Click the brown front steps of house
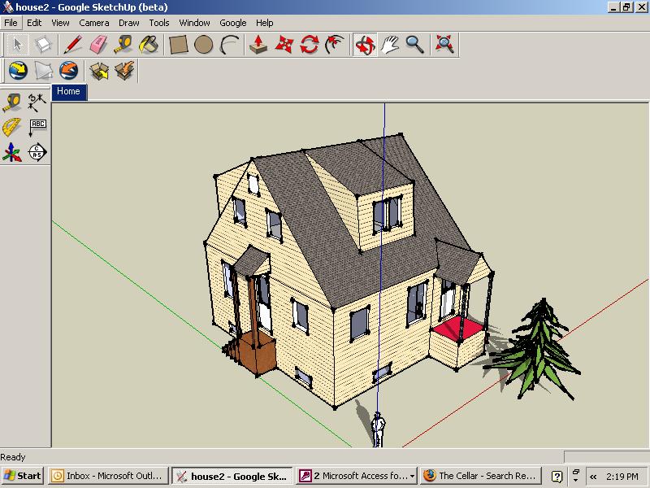Image resolution: width=650 pixels, height=488 pixels. pyautogui.click(x=251, y=352)
